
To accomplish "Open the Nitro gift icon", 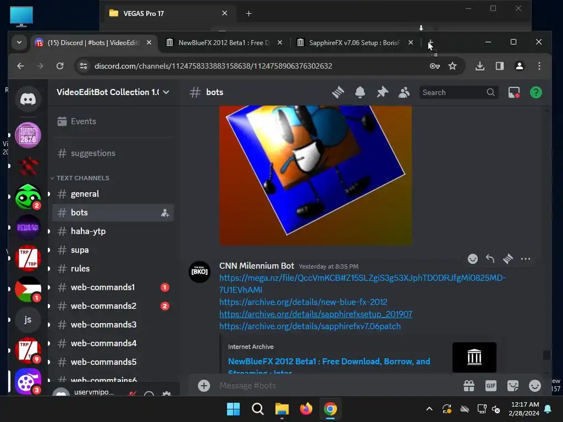I will pos(469,386).
